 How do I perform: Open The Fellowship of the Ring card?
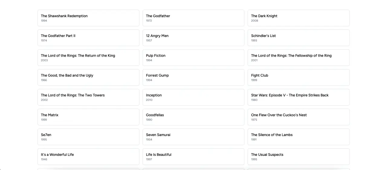pyautogui.click(x=298, y=58)
